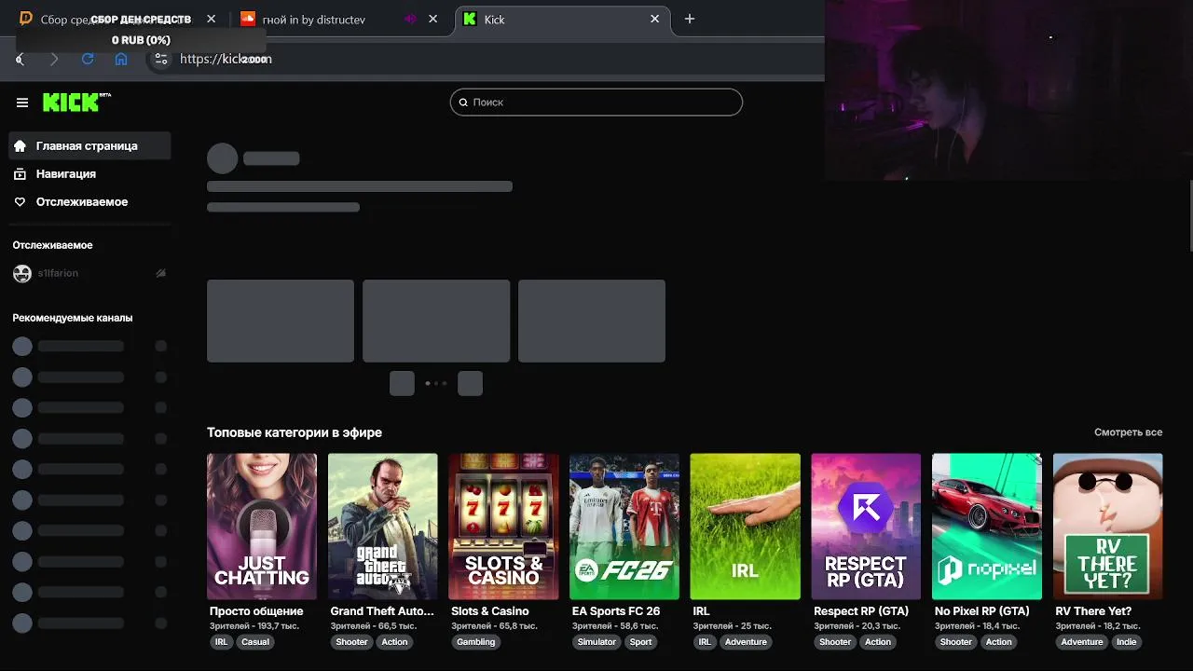Select the Kick browser tab
The width and height of the screenshot is (1193, 671).
[562, 19]
